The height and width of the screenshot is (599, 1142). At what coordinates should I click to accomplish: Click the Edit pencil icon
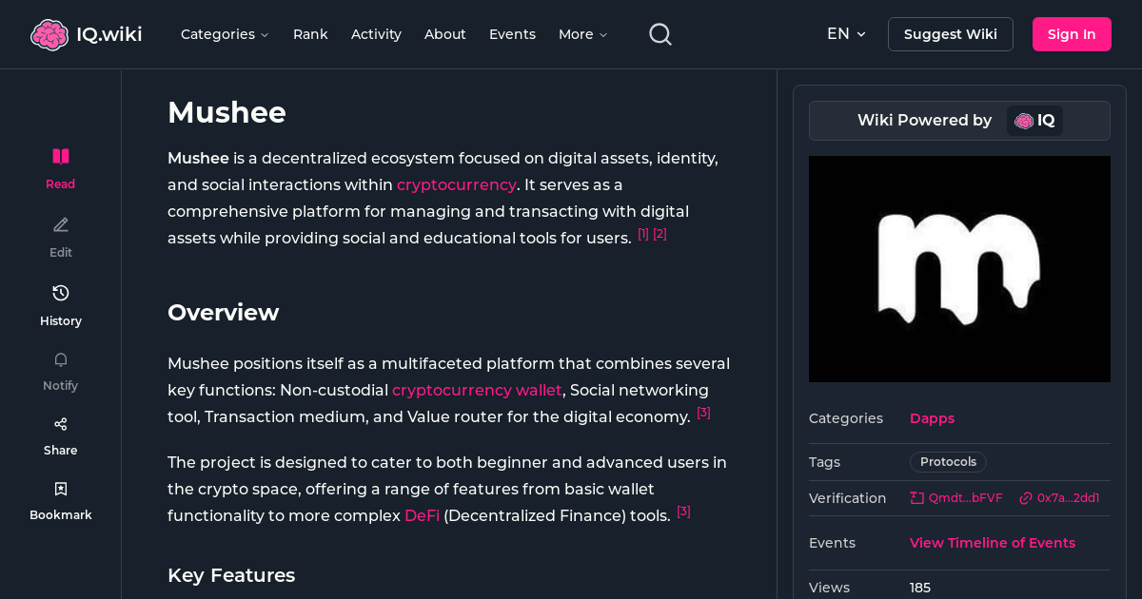point(60,224)
